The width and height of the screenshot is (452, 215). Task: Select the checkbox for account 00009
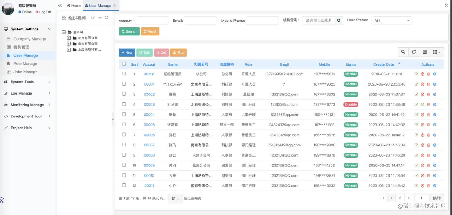point(124,165)
